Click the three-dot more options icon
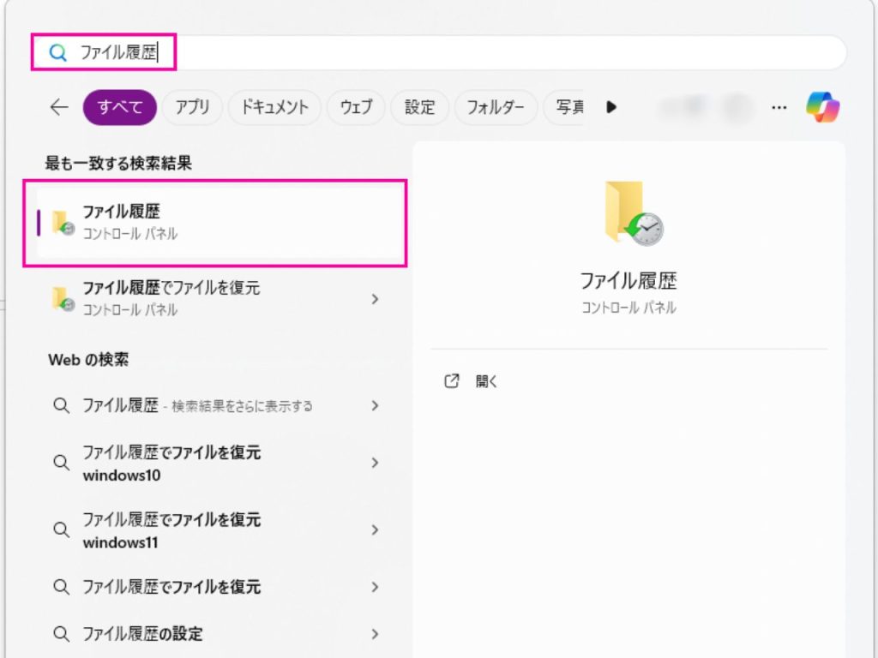Image resolution: width=878 pixels, height=658 pixels. pyautogui.click(x=779, y=107)
